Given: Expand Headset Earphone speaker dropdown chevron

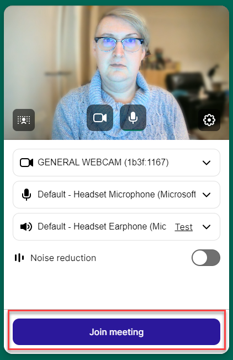Looking at the screenshot, I should point(206,227).
